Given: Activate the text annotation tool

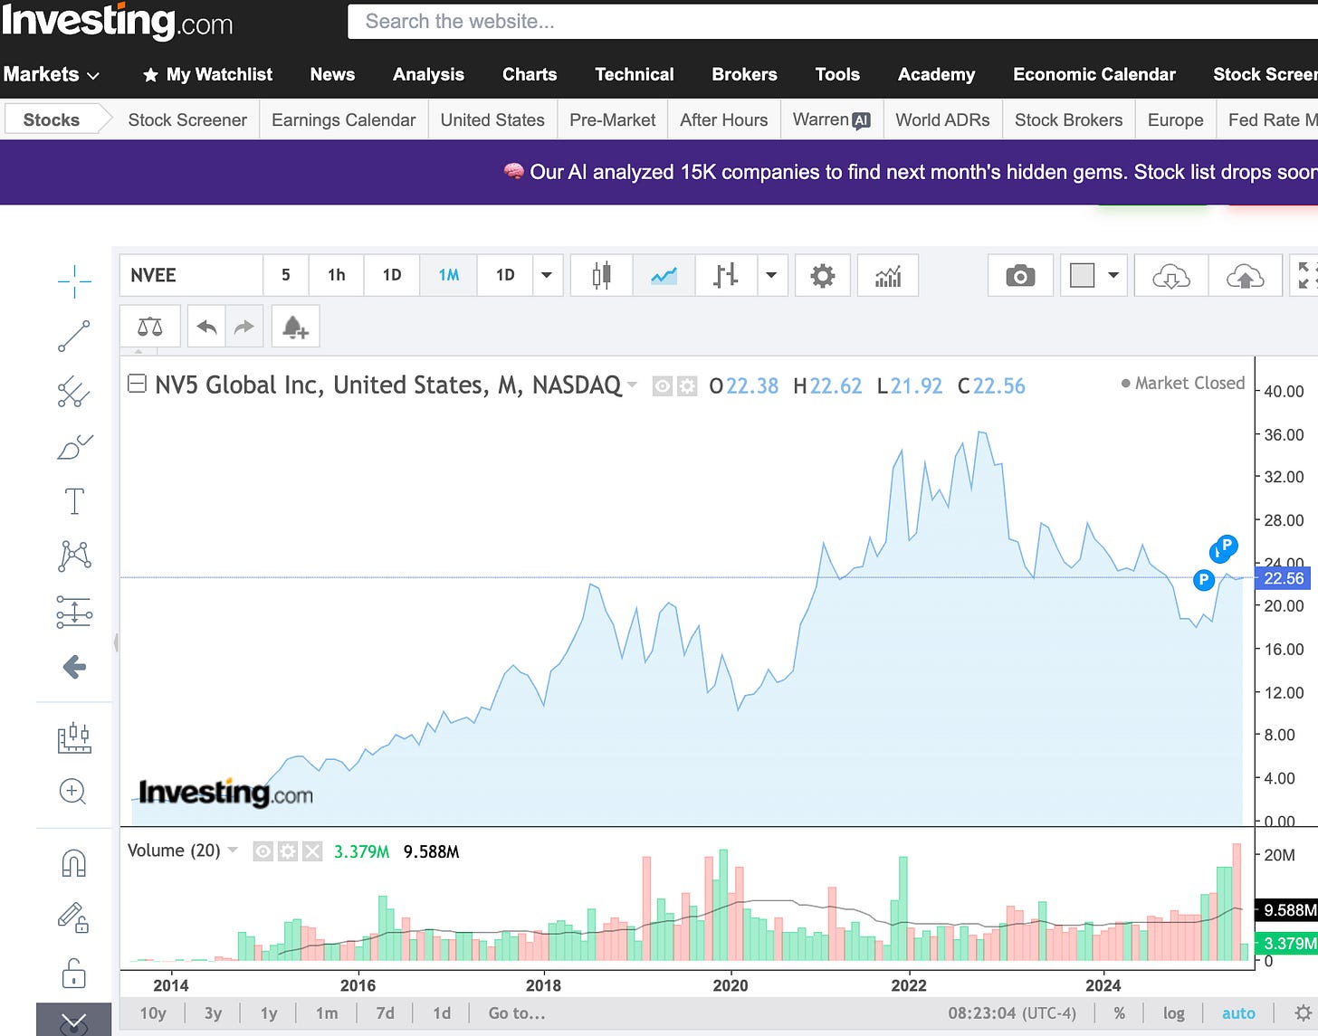Looking at the screenshot, I should coord(74,501).
